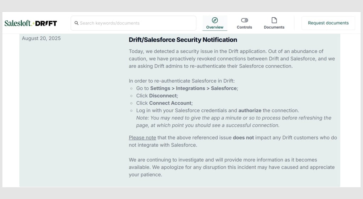This screenshot has width=363, height=199.
Task: Click the Salesloft logo
Action: pos(18,23)
